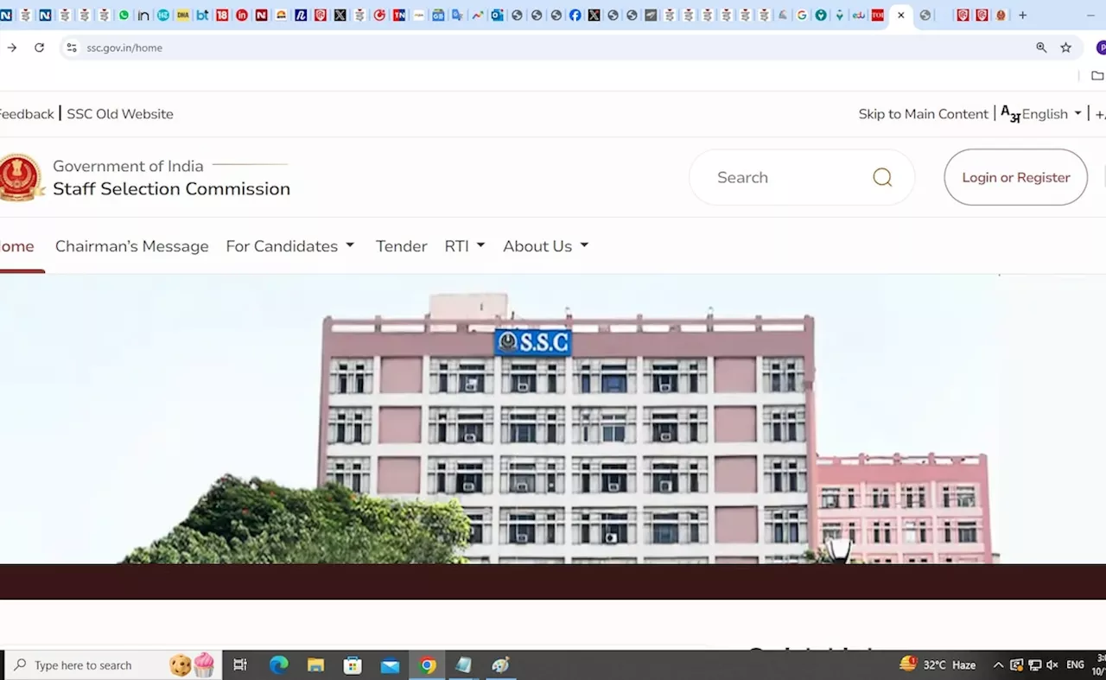
Task: Switch to the bt browser tab
Action: point(202,16)
